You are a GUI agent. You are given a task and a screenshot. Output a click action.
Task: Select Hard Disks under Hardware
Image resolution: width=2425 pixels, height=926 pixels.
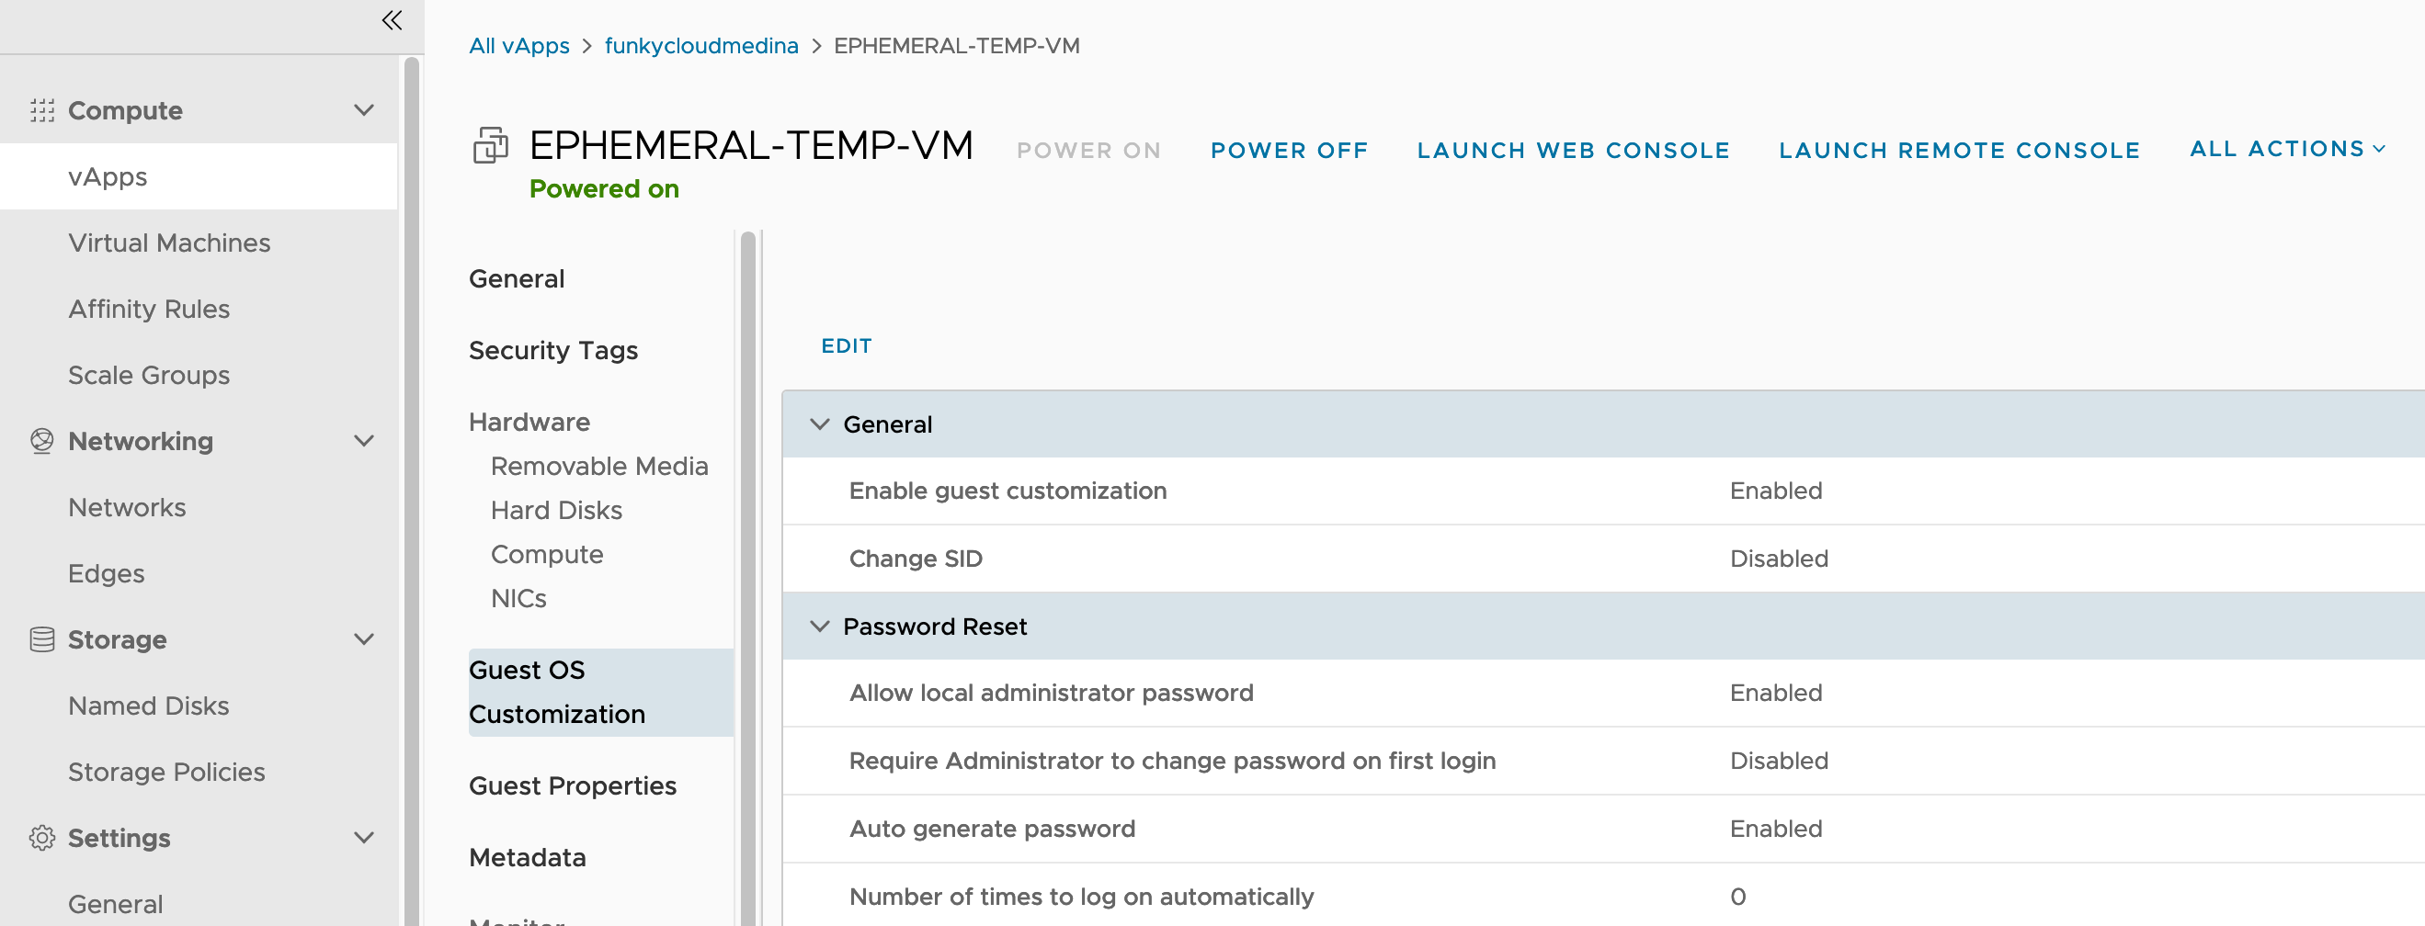click(556, 511)
